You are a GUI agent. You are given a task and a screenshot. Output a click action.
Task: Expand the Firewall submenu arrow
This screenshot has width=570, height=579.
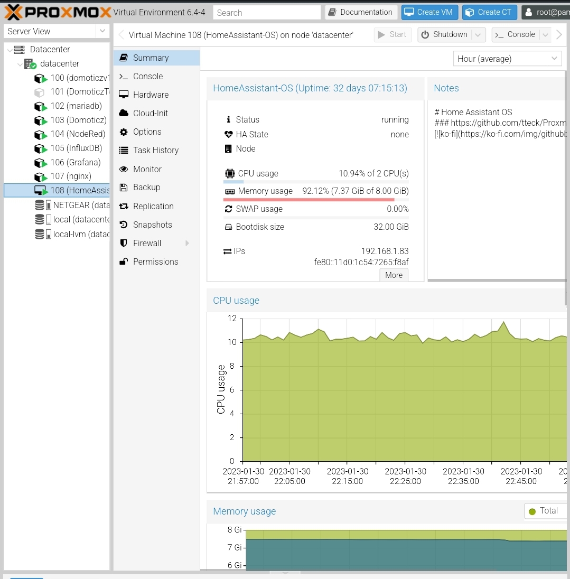click(x=187, y=243)
